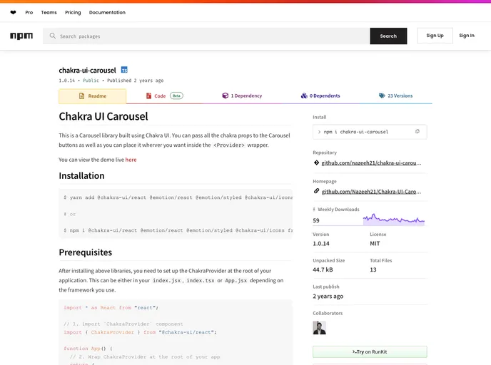Click the Prerequisites heading
Image resolution: width=491 pixels, height=365 pixels.
pyautogui.click(x=85, y=252)
